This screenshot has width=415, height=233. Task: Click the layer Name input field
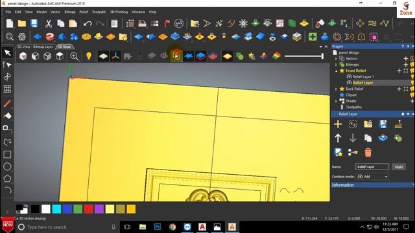coord(372,167)
